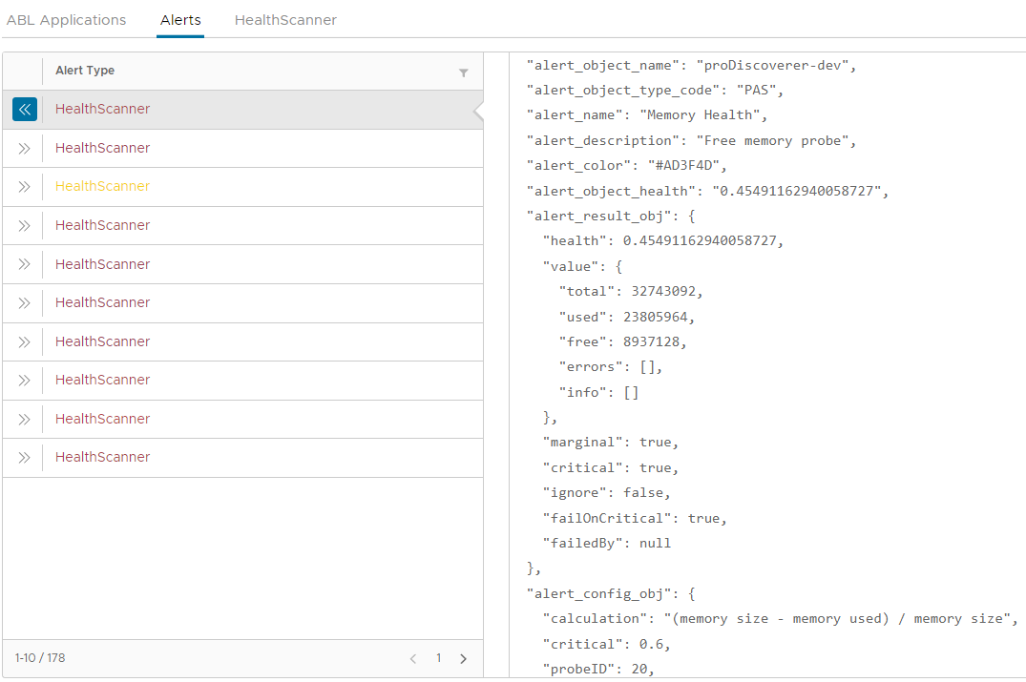The height and width of the screenshot is (682, 1026).
Task: Click the Alert Type column header
Action: [85, 71]
